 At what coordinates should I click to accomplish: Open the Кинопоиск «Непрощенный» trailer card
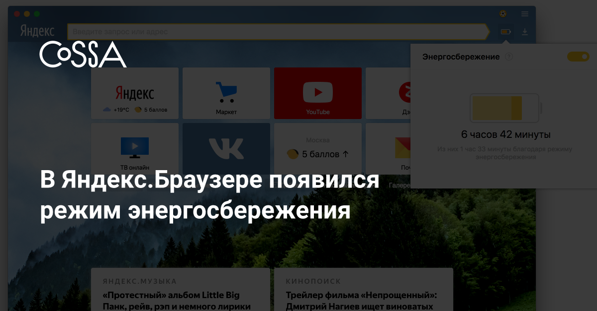pos(364,290)
